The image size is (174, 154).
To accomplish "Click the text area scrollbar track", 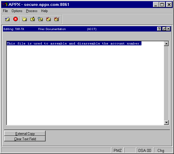I will (166, 83).
